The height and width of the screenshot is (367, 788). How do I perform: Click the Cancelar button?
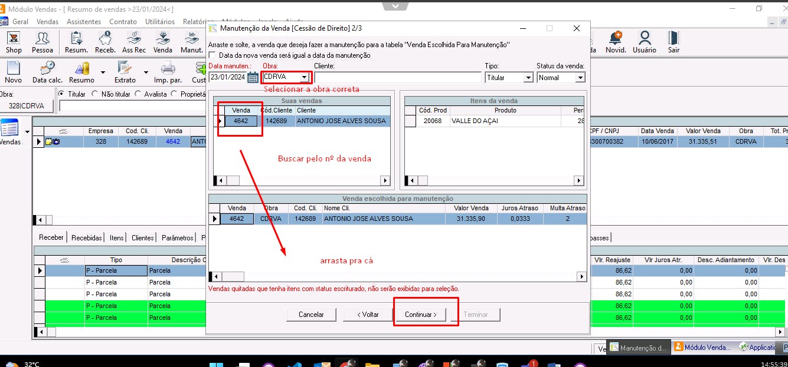coord(311,315)
